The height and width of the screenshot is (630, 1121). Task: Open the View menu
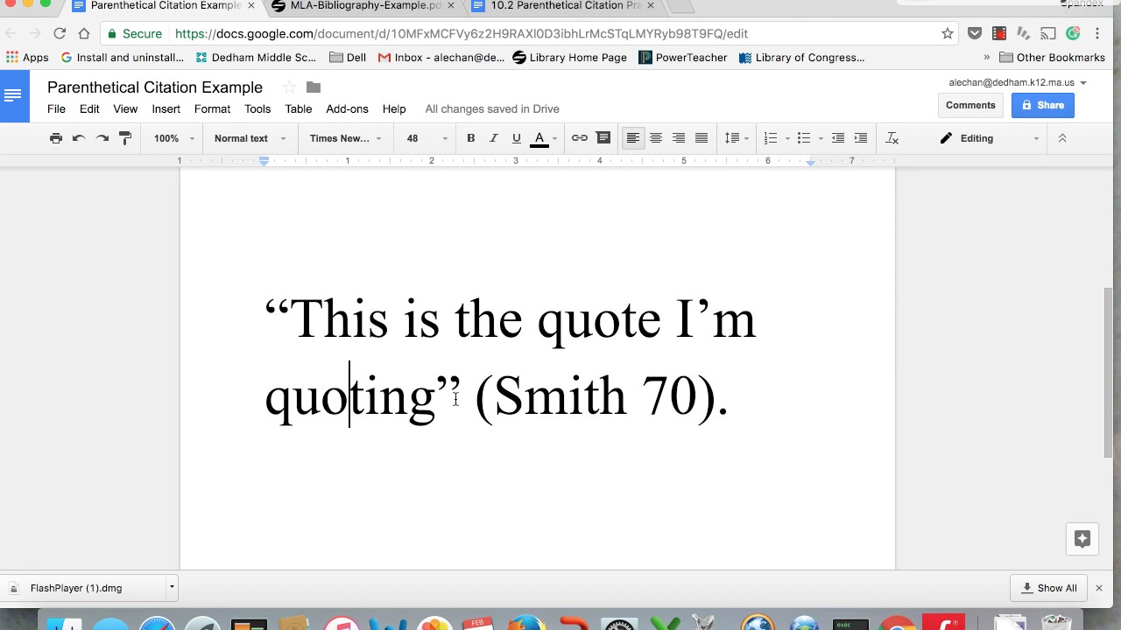[x=125, y=108]
